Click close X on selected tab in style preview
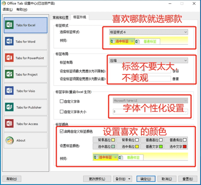Viewport: 201px width, 185px height. 132,41
